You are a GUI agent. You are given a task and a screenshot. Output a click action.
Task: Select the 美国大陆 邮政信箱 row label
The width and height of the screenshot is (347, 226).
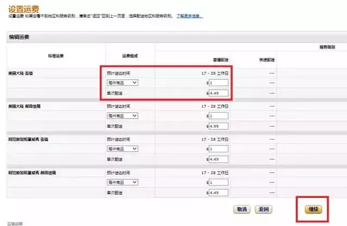[x=24, y=106]
